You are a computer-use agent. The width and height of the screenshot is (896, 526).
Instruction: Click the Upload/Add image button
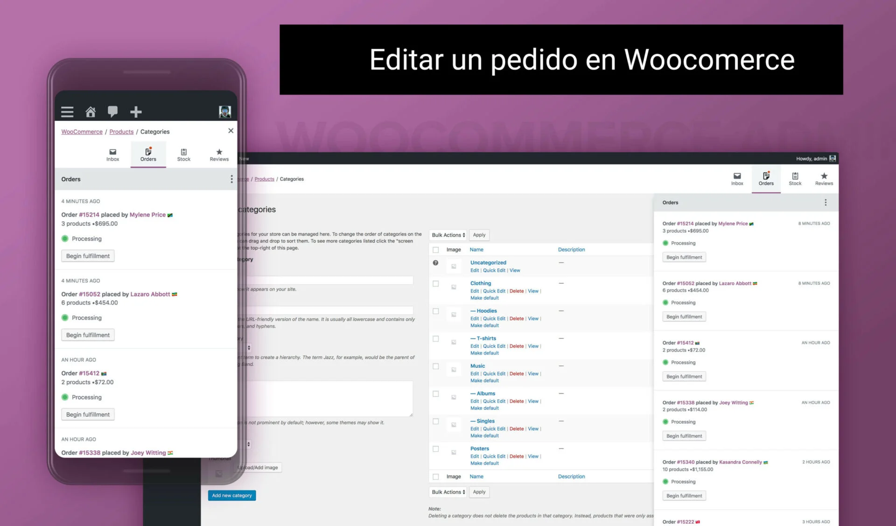coord(258,467)
